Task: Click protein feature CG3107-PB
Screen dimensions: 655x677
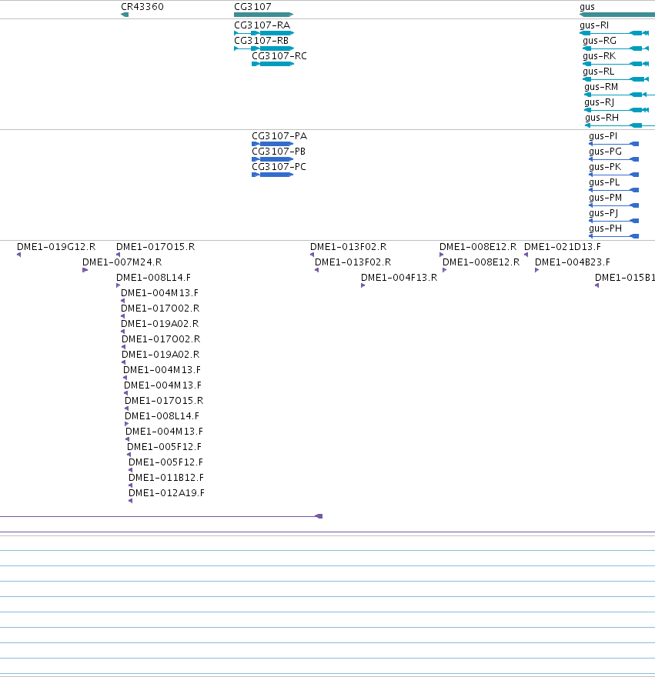Action: point(272,159)
